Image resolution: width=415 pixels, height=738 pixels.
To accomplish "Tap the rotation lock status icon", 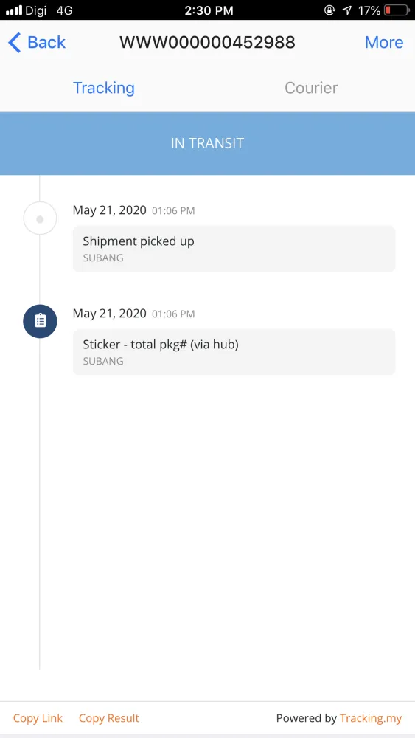I will (329, 10).
